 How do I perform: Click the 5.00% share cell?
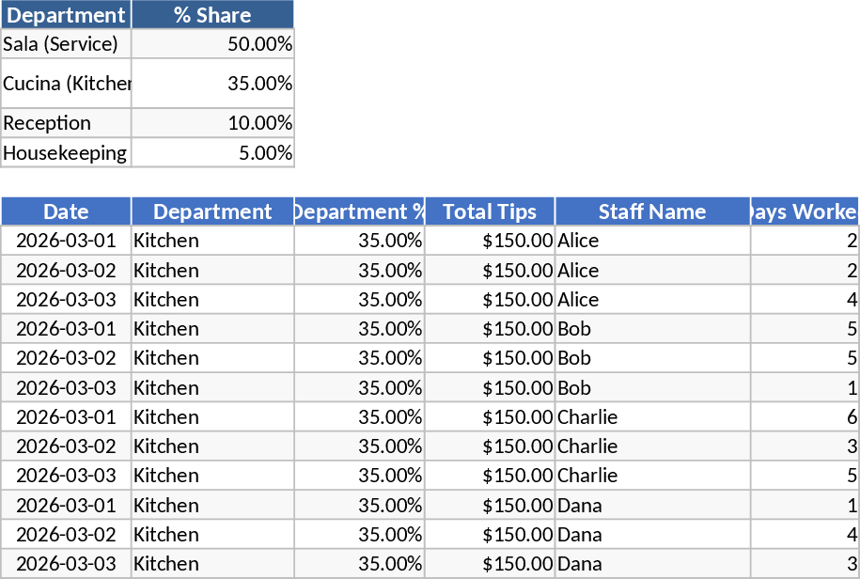[x=212, y=153]
